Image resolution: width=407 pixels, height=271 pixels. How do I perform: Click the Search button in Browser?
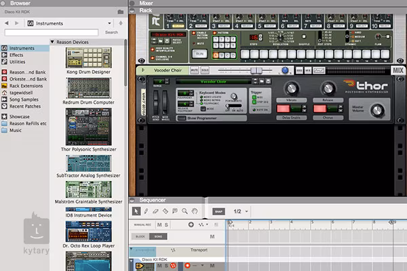(x=112, y=33)
